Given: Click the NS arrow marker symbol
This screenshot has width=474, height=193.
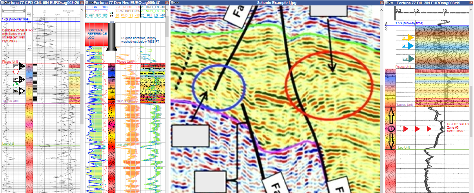Looking at the screenshot, I should 19,91.
